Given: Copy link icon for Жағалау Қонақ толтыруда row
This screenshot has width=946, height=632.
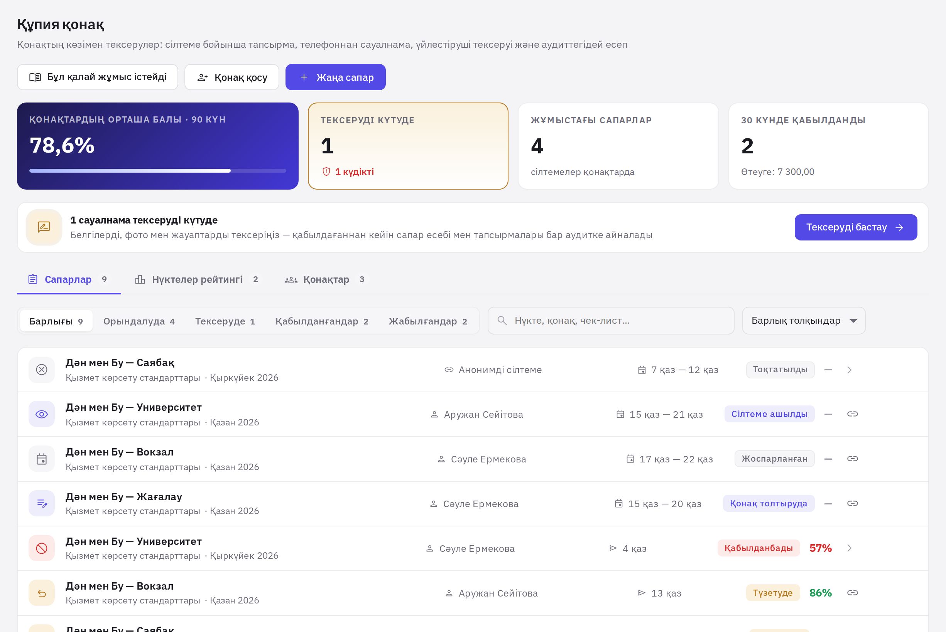Looking at the screenshot, I should coord(852,503).
